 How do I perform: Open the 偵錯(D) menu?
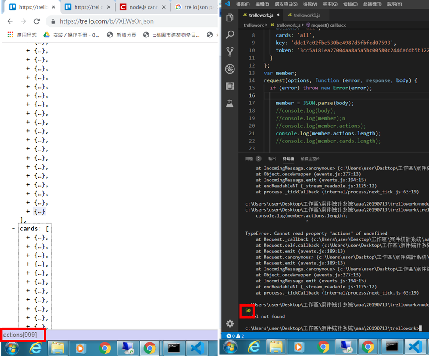click(x=350, y=4)
